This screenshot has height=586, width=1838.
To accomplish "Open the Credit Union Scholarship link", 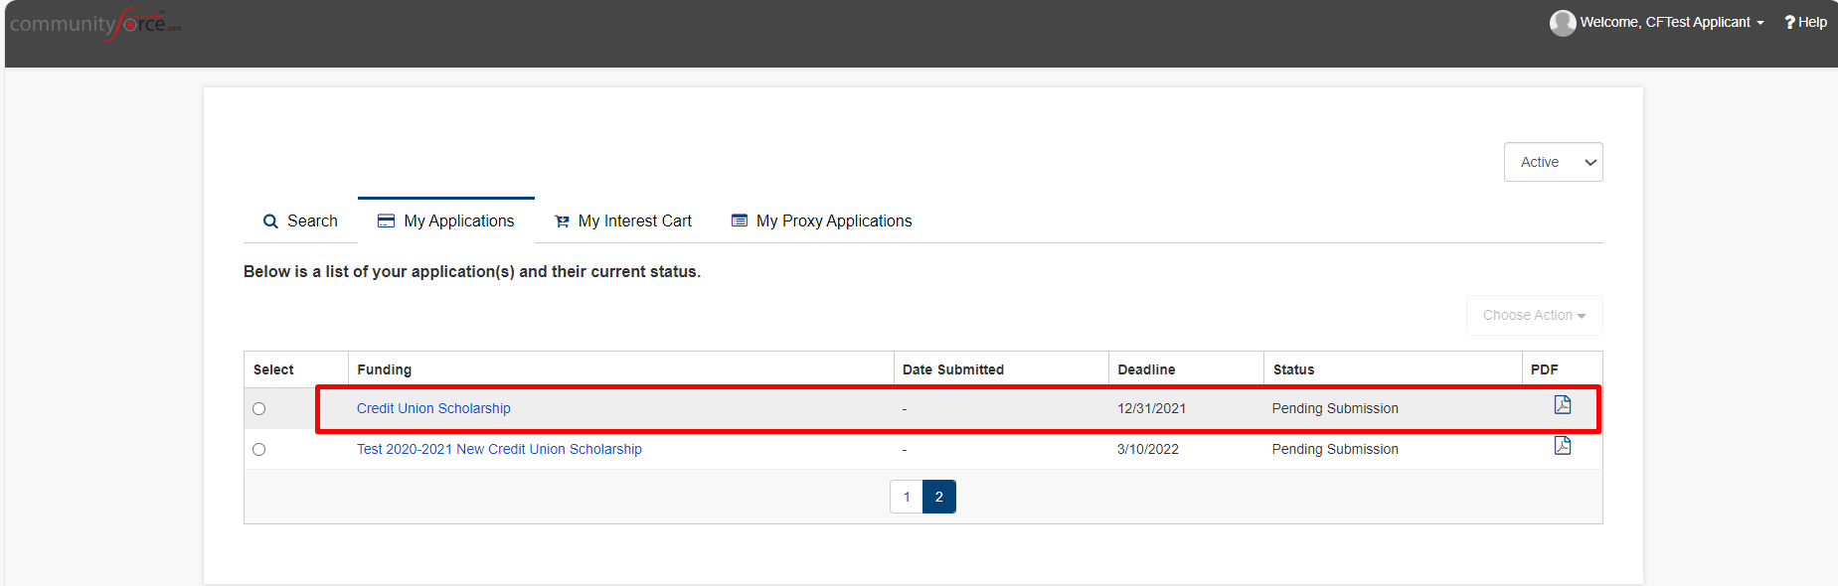I will (x=433, y=408).
